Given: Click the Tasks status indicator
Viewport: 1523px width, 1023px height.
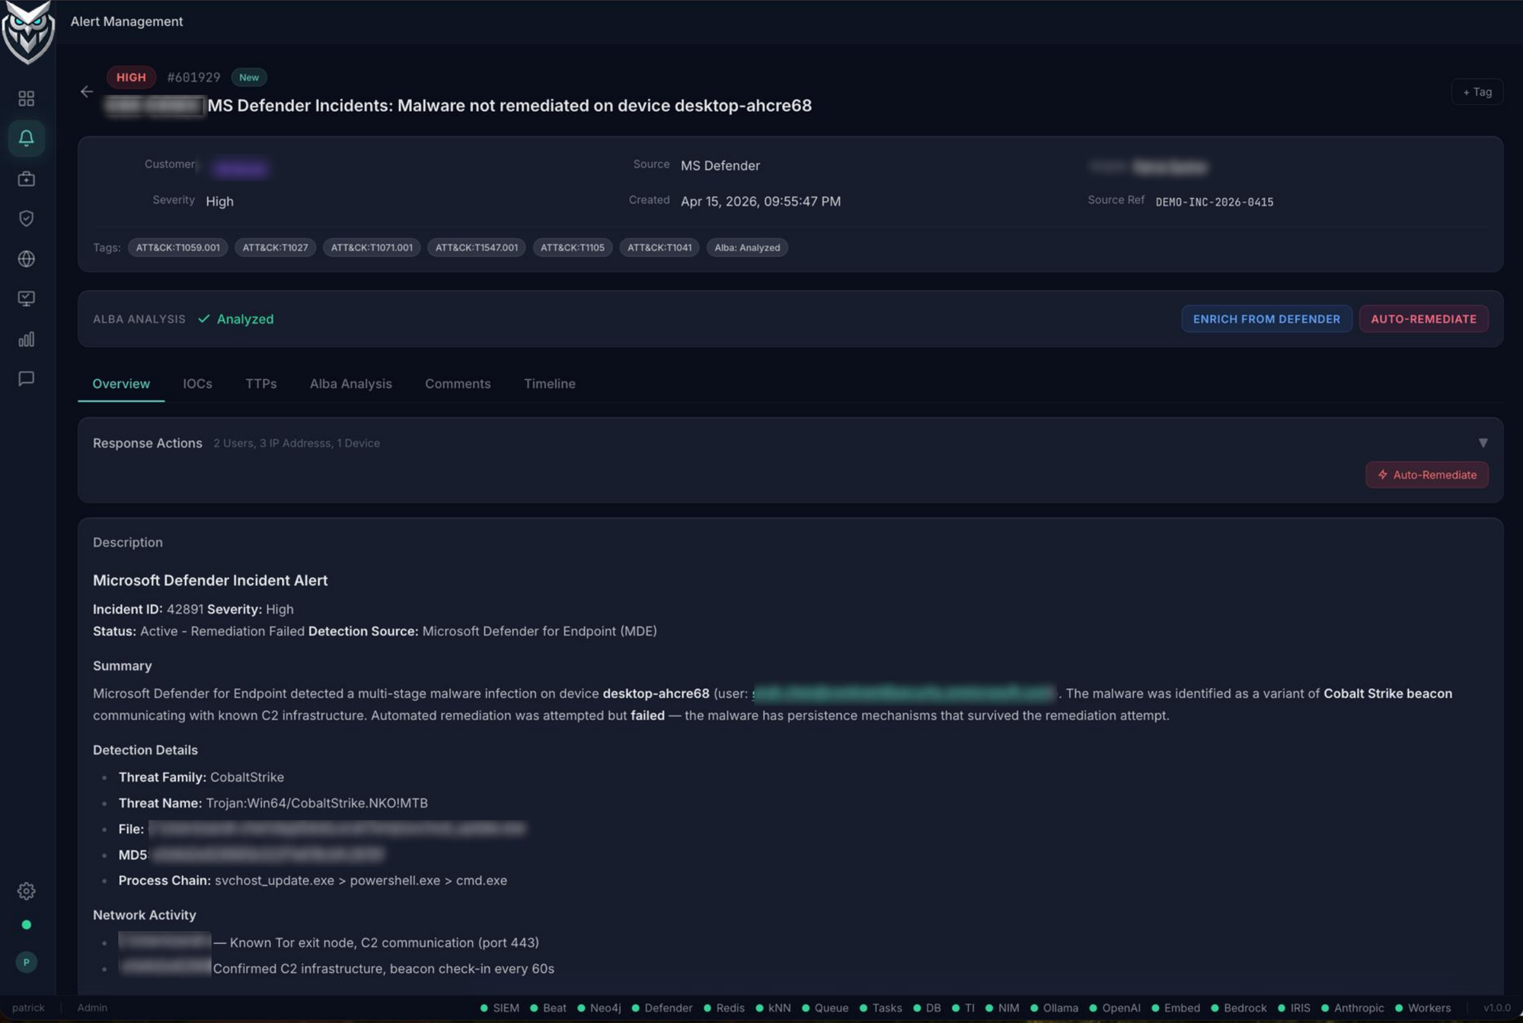Looking at the screenshot, I should point(880,1008).
